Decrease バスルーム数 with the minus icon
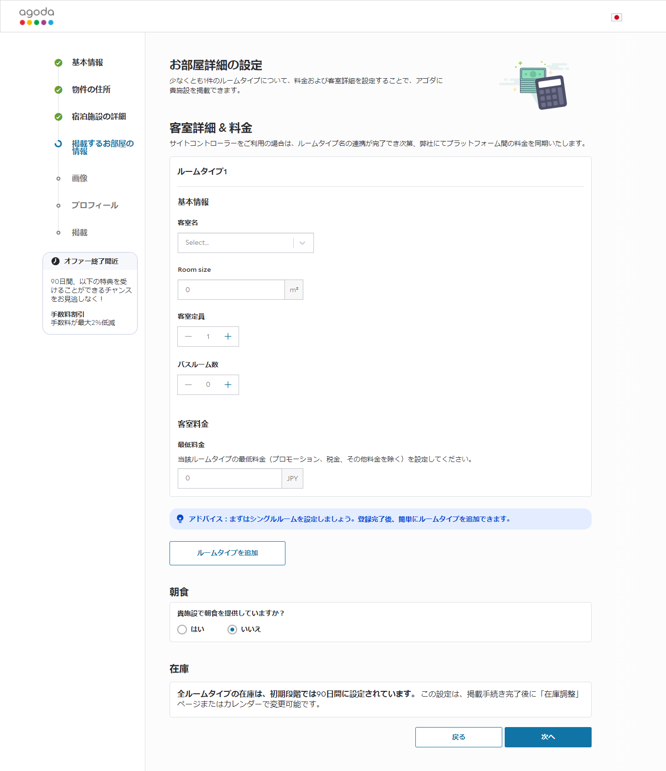Image resolution: width=666 pixels, height=771 pixels. (x=188, y=385)
